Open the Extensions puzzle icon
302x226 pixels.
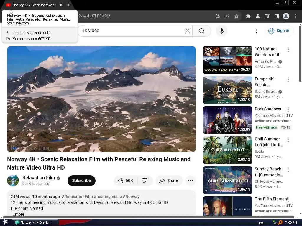(x=248, y=16)
